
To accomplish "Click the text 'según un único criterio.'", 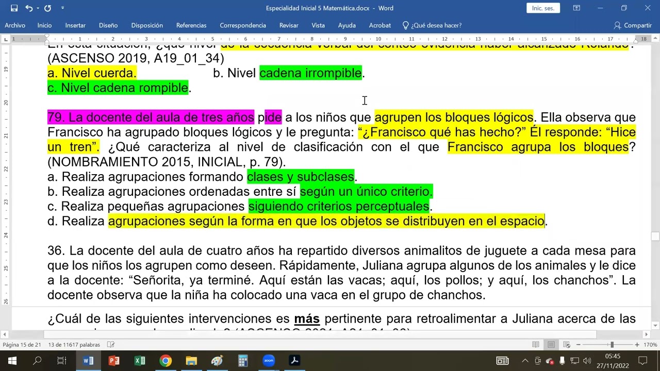I will [x=366, y=192].
